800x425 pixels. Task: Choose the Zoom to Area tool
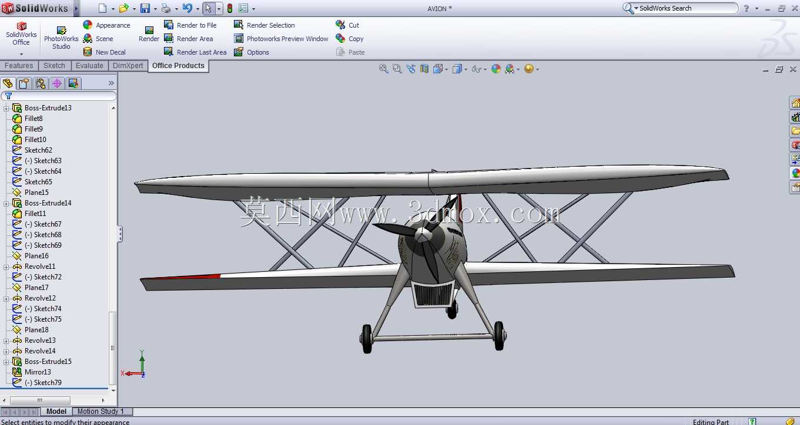pos(397,69)
